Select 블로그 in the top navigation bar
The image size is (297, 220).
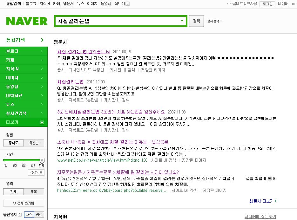tap(31, 3)
